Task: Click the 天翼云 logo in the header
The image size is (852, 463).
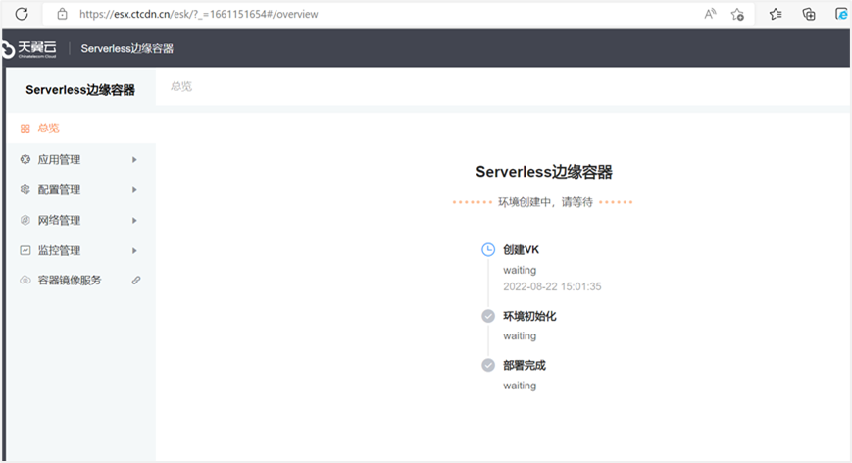Action: click(29, 49)
